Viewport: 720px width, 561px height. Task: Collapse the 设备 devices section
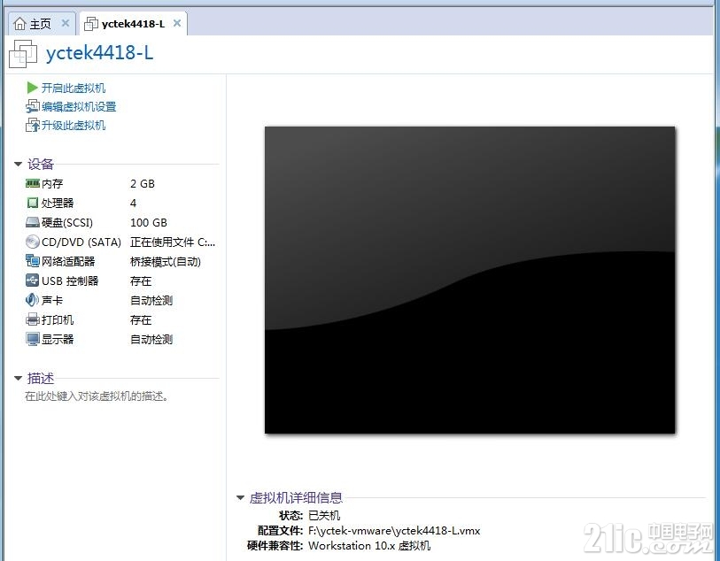(x=18, y=164)
